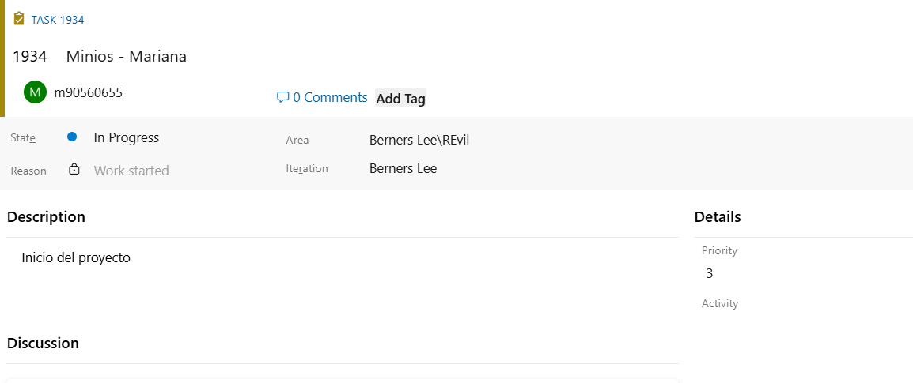Select the Priority value 3 field
Image resolution: width=913 pixels, height=383 pixels.
pos(710,274)
